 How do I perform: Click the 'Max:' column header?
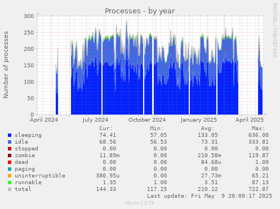click(258, 128)
